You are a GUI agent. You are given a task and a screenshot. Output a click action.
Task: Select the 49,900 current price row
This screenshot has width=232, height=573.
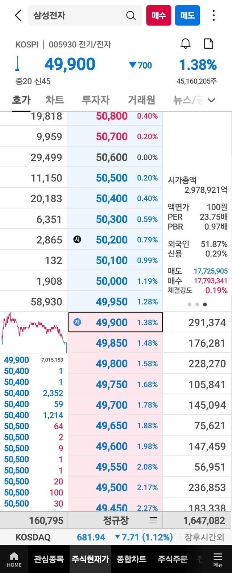pos(115,322)
